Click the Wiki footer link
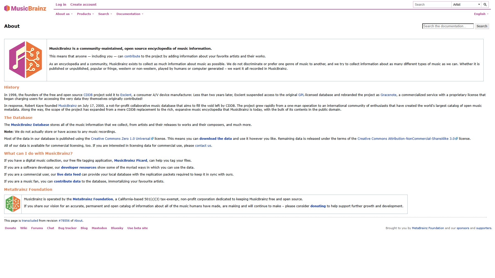This screenshot has height=278, width=495. pyautogui.click(x=24, y=228)
